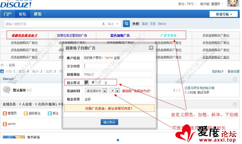Click the 确认购买 button
This screenshot has width=242, height=144.
[x=109, y=122]
